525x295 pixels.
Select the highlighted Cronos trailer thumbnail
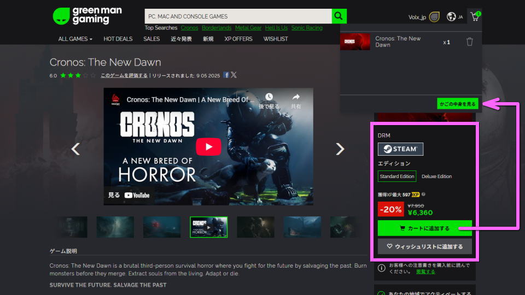(x=208, y=227)
